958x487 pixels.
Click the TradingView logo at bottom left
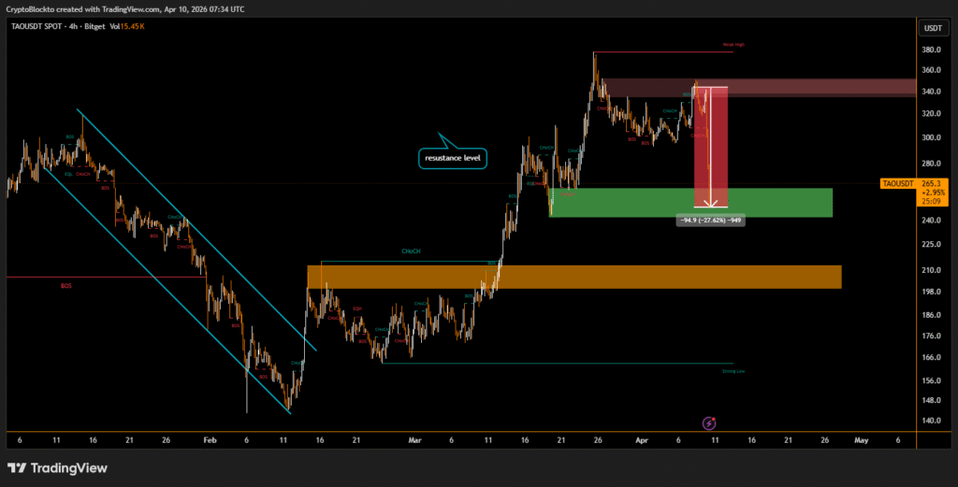click(57, 467)
